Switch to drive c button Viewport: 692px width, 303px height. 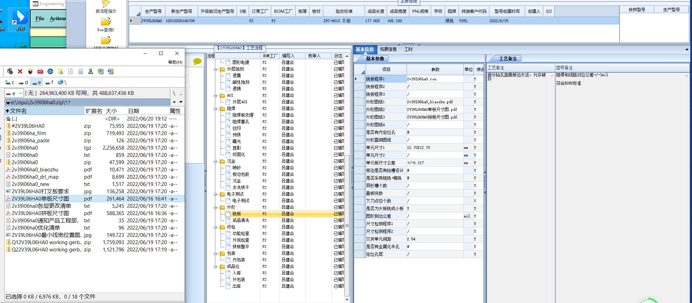pyautogui.click(x=9, y=82)
